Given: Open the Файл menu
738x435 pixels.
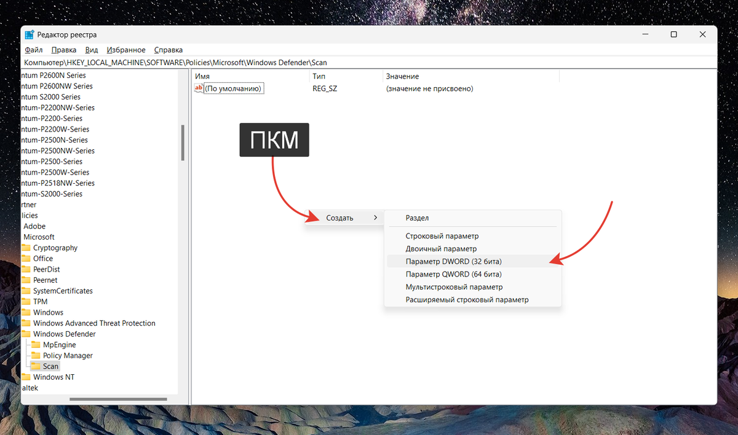Looking at the screenshot, I should (34, 50).
